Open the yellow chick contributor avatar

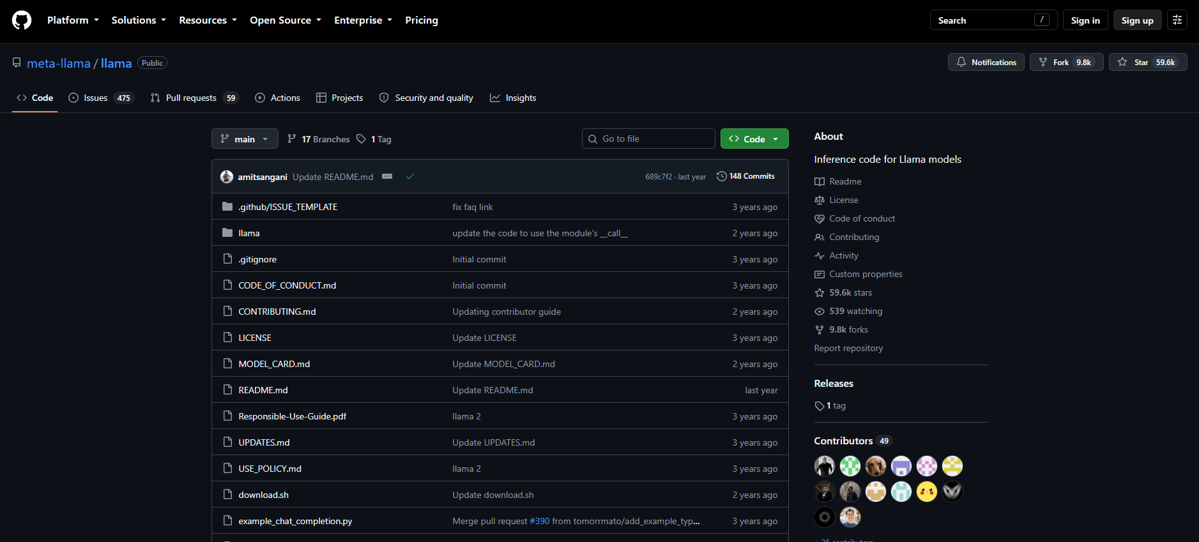(x=927, y=492)
